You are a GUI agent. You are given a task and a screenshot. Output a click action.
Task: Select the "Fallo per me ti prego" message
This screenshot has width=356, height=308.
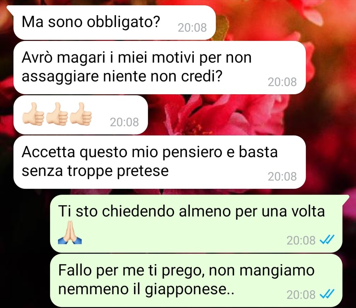(x=196, y=280)
